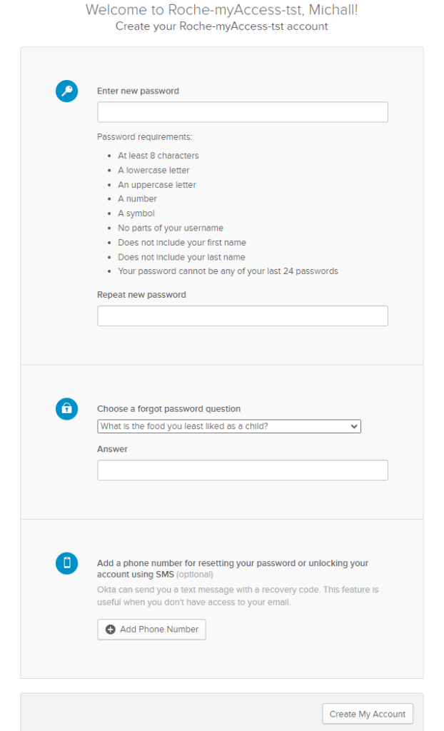
Task: Click the "Repeat new password" label
Action: (141, 295)
